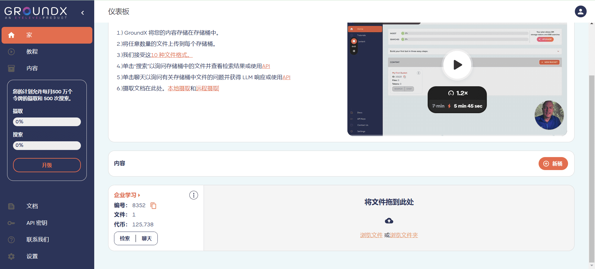595x269 pixels.
Task: Click the 仪表板 page title
Action: tap(119, 12)
